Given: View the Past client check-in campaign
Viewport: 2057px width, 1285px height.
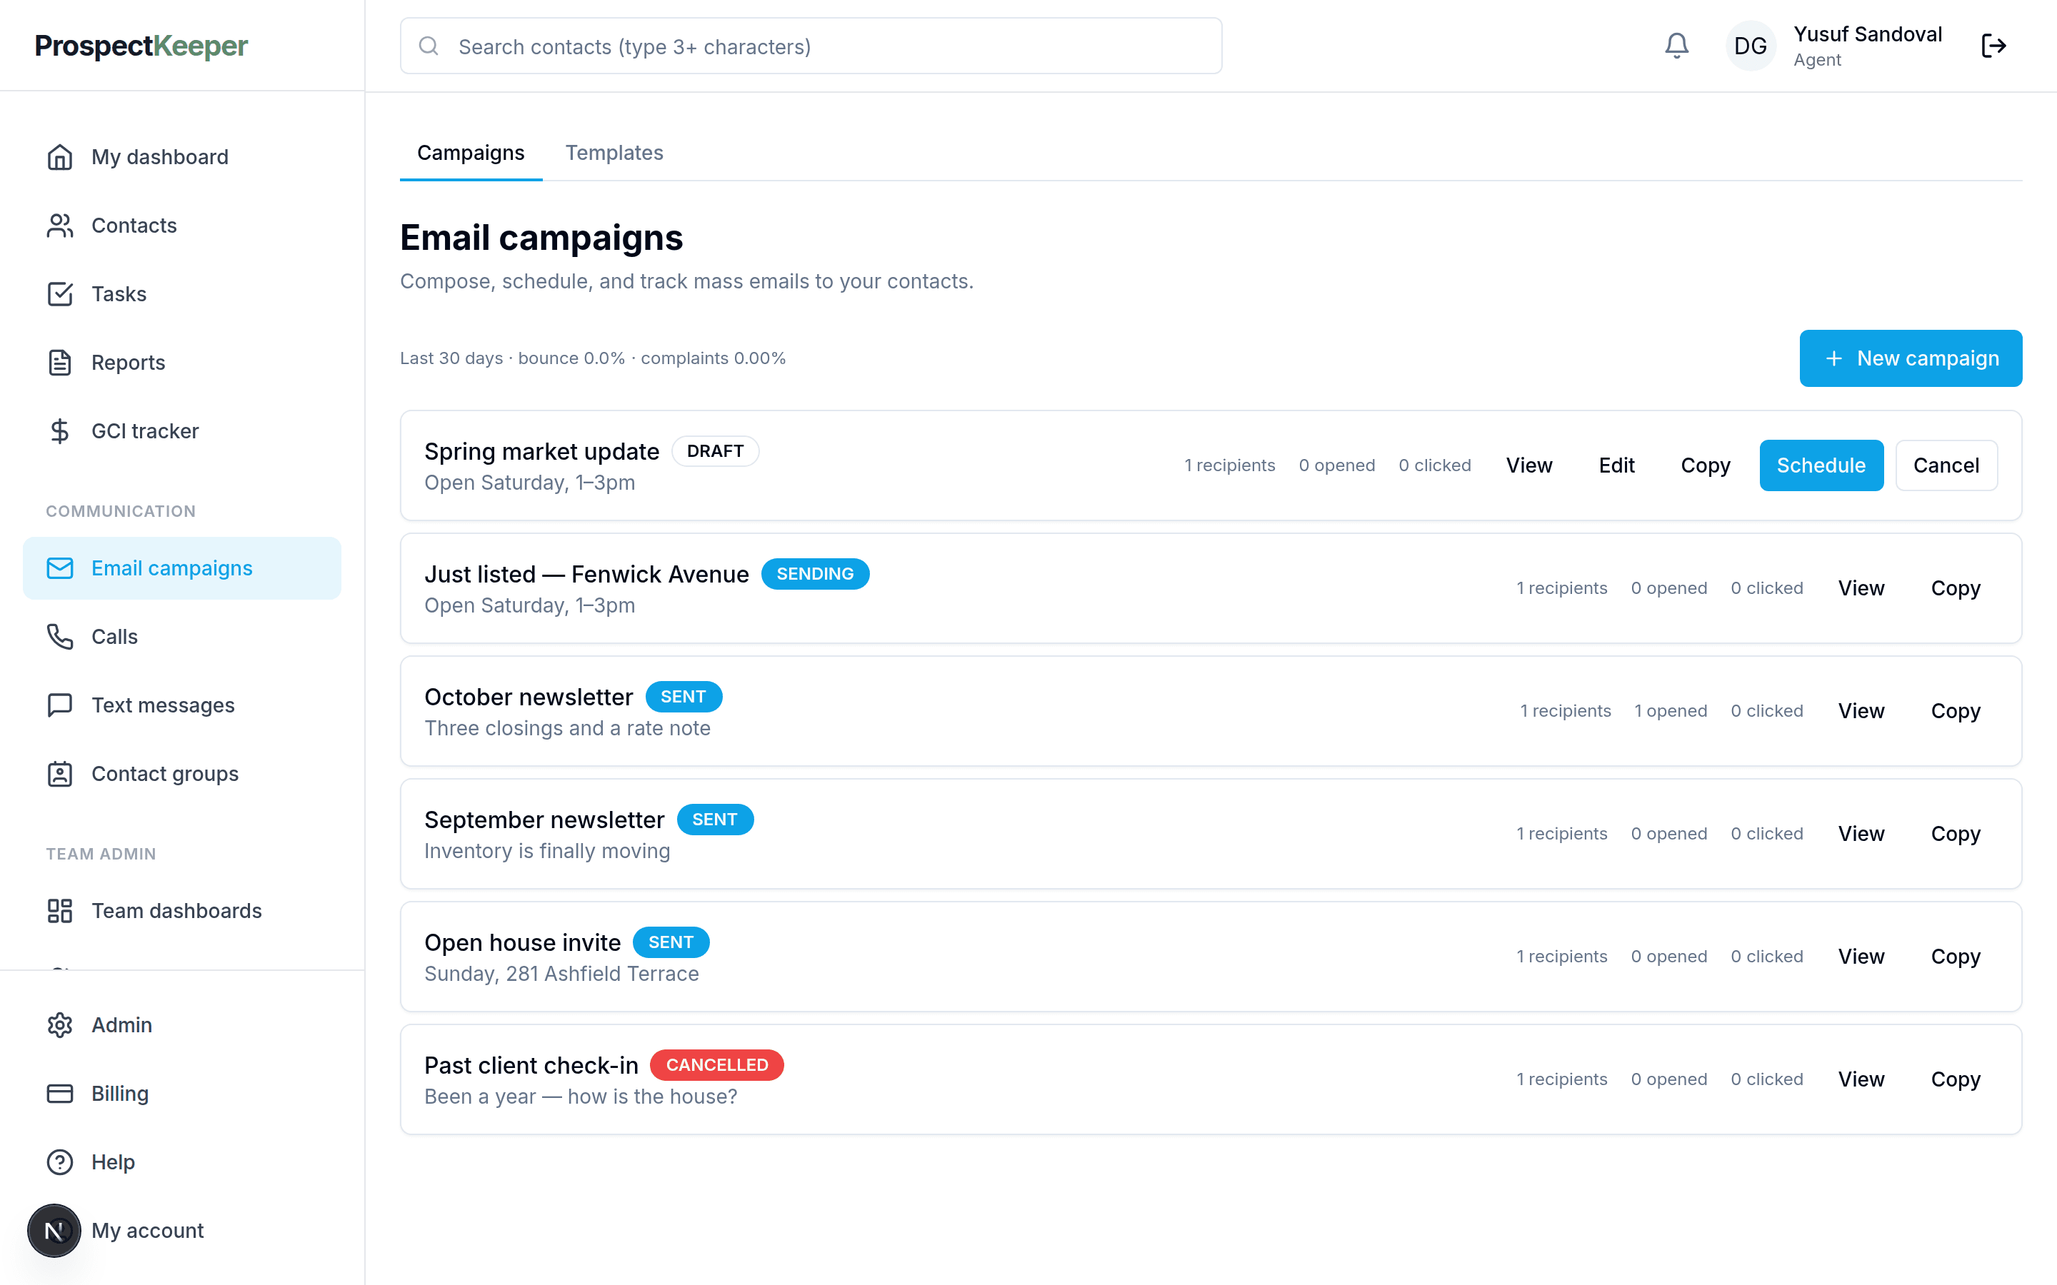Looking at the screenshot, I should (1861, 1079).
